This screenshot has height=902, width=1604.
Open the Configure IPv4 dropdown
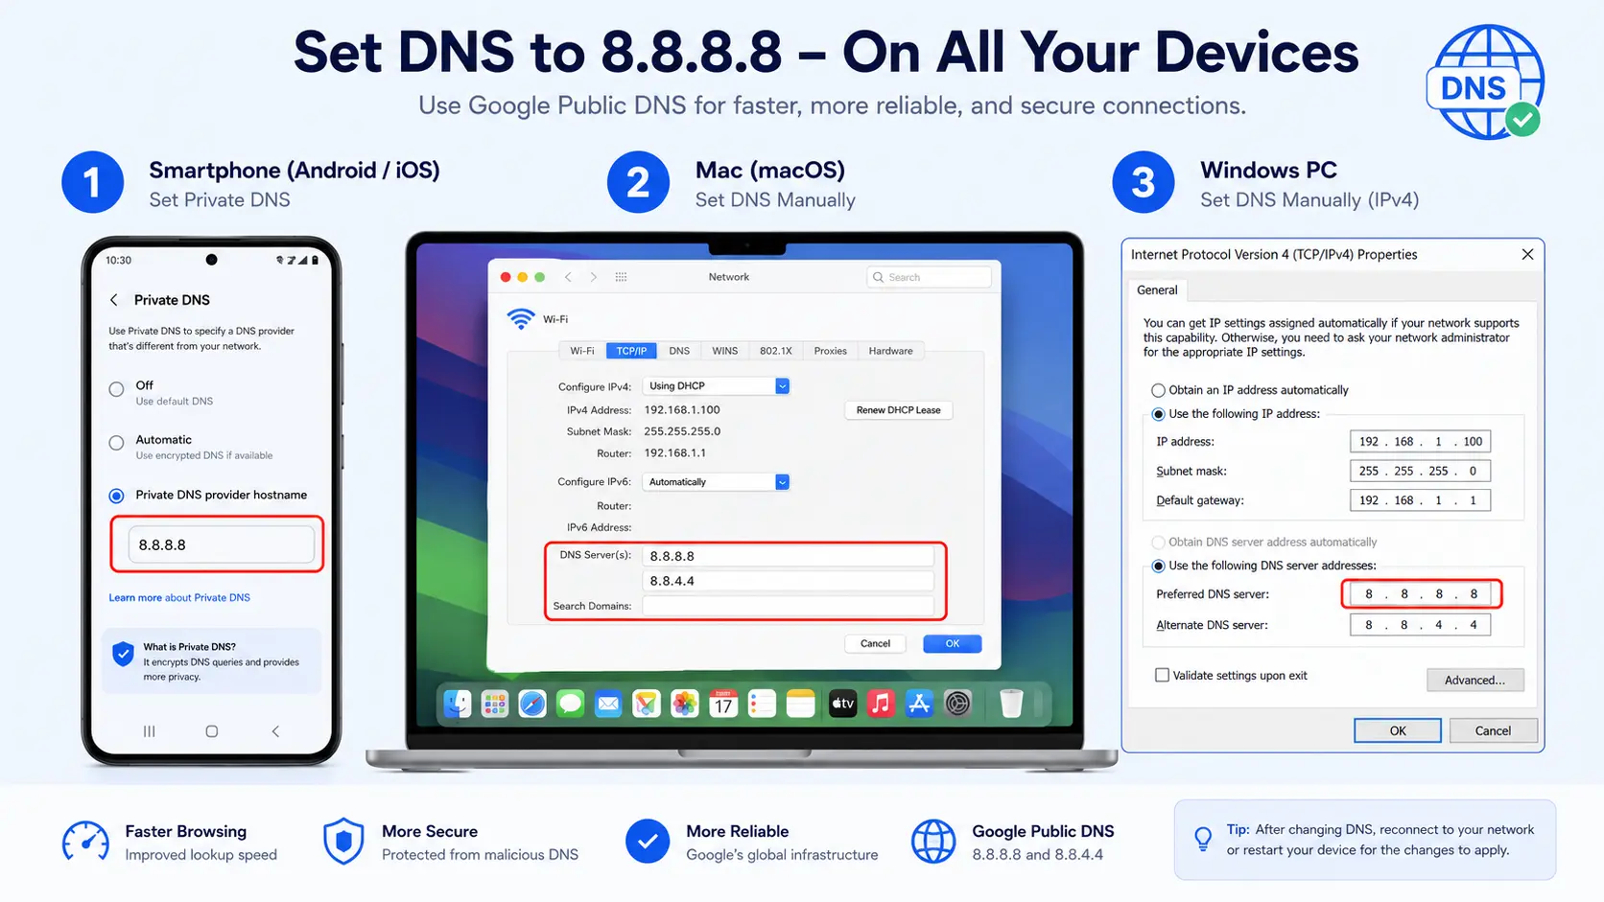tap(716, 386)
